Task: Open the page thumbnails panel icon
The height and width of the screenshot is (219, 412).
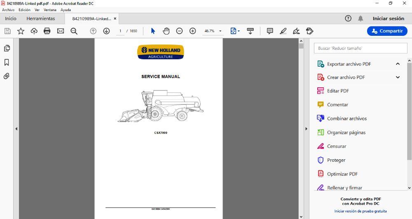Action: click(x=7, y=48)
